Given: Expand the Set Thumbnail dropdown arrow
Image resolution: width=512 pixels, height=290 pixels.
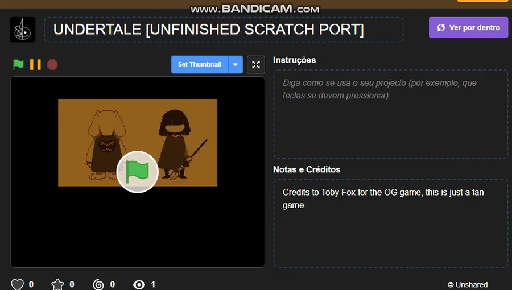Looking at the screenshot, I should tap(236, 65).
